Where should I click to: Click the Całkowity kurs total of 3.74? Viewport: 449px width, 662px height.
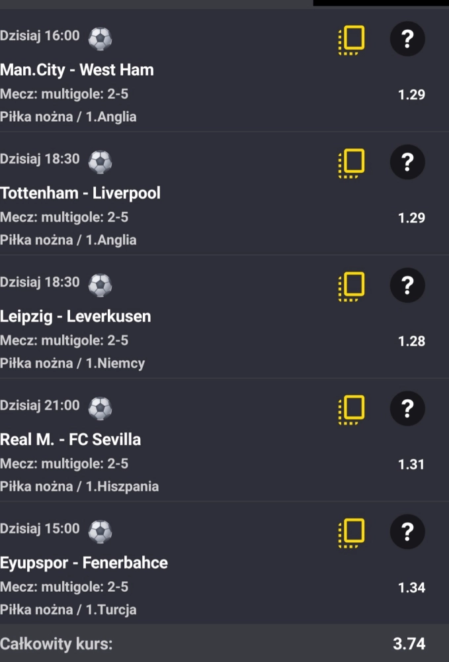tap(409, 643)
